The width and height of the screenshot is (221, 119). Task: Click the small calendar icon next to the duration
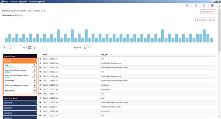tap(45, 11)
